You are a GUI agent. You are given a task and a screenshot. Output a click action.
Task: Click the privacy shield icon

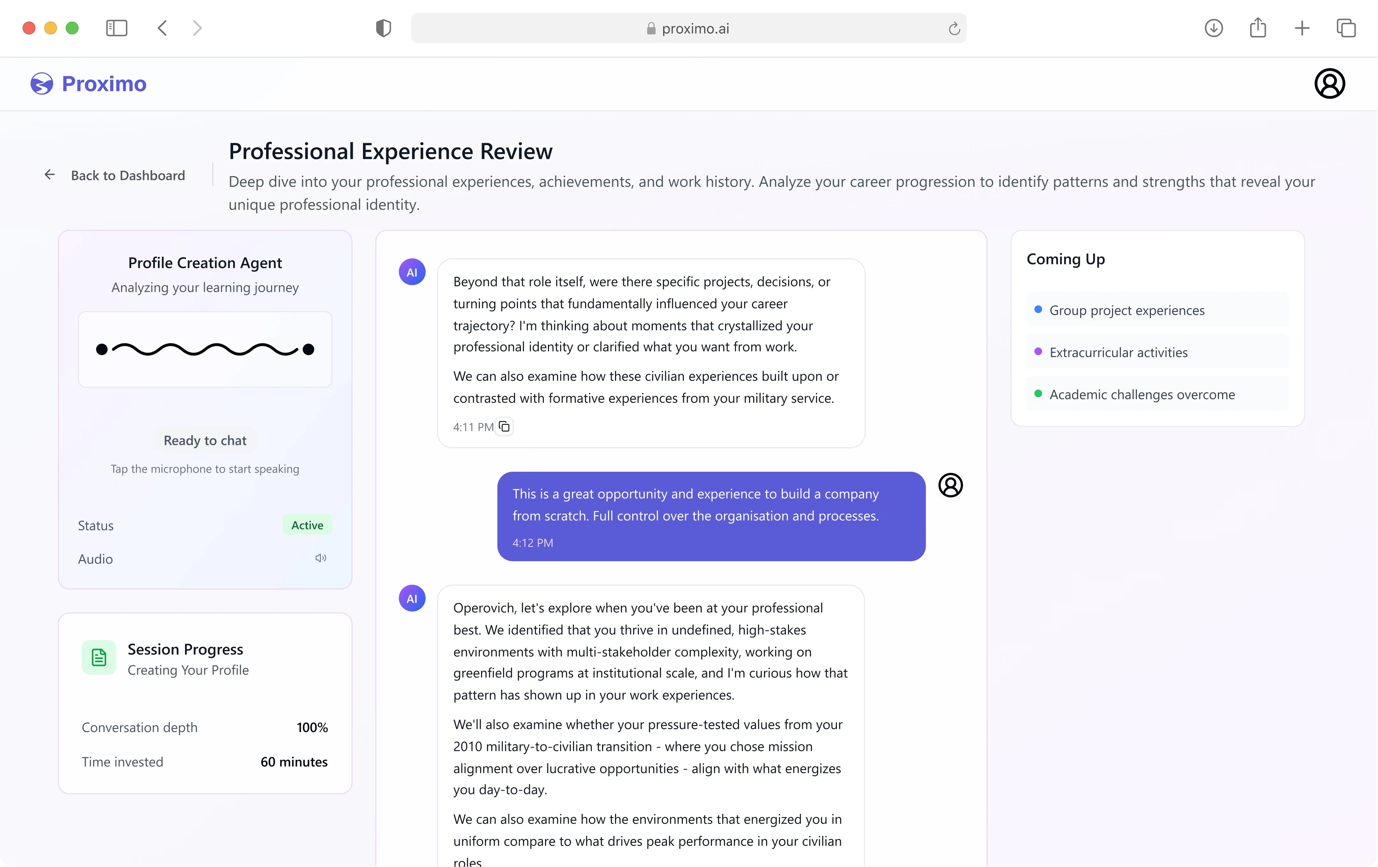383,28
